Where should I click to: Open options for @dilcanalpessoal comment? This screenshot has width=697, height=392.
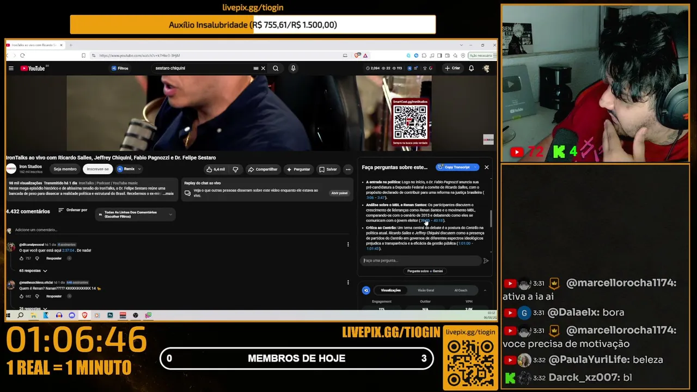click(x=348, y=244)
